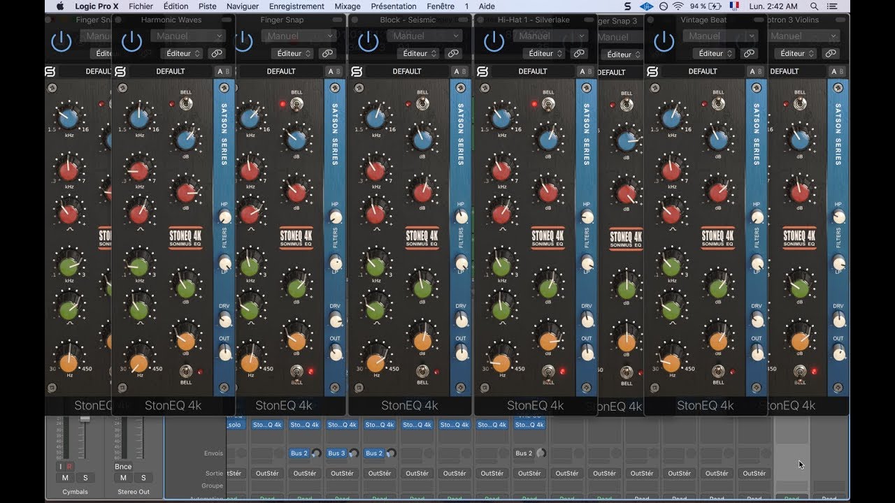
Task: Open Spotlight search in the menu bar
Action: pos(815,6)
